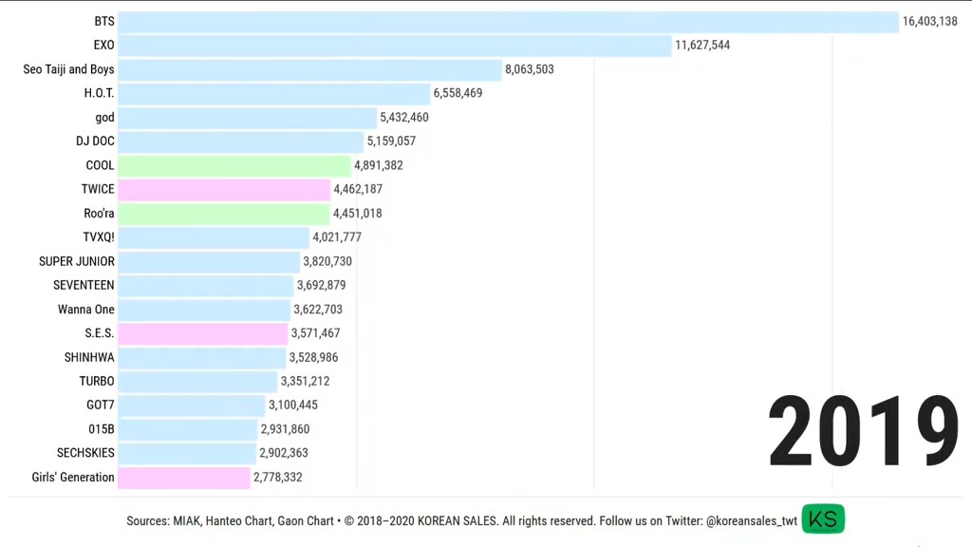Click the pink S.E.S. bar

(x=203, y=333)
